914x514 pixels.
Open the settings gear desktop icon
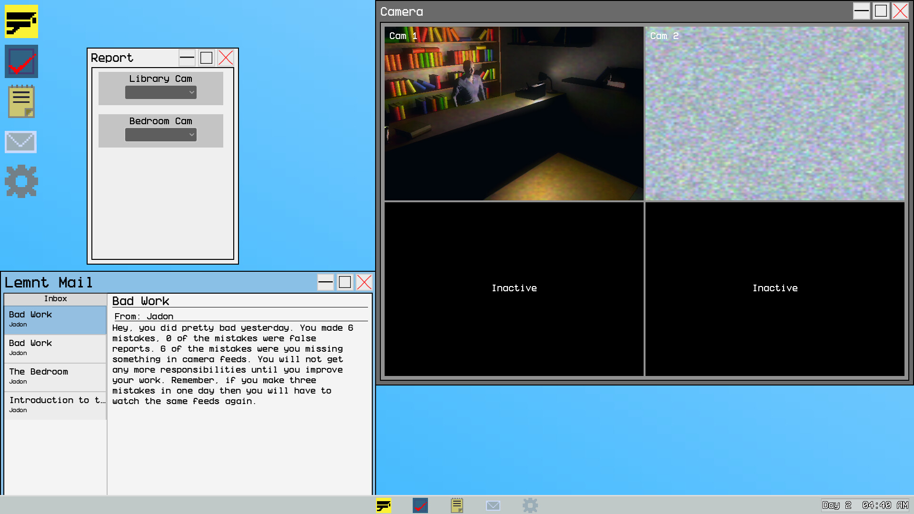coord(21,181)
